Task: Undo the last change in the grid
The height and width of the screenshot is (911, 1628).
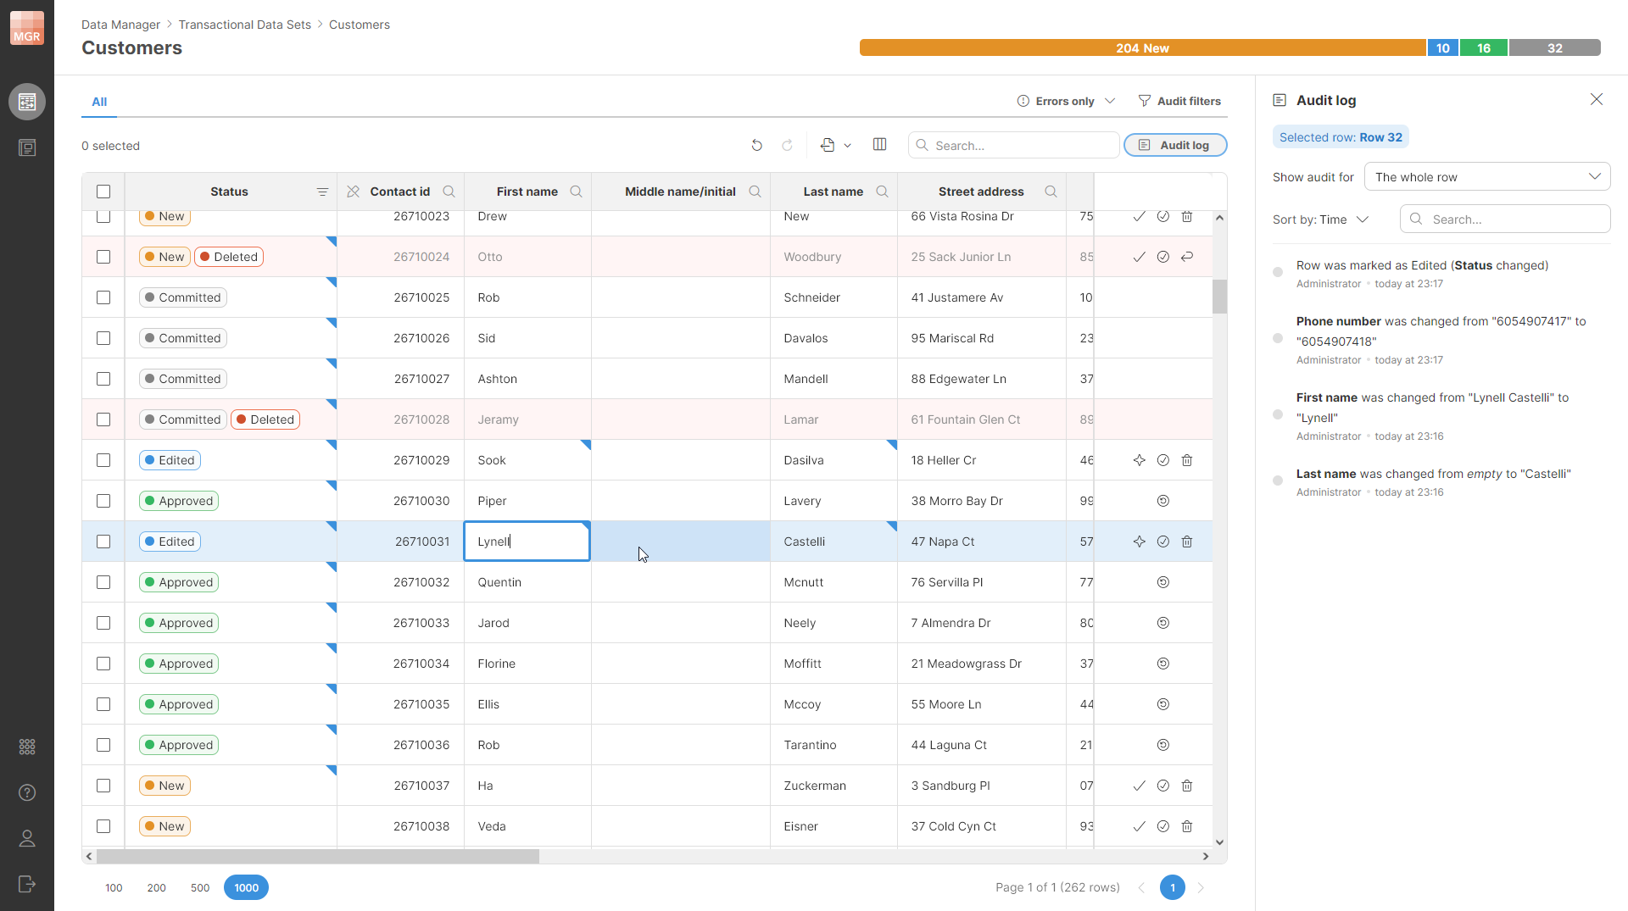Action: point(757,145)
